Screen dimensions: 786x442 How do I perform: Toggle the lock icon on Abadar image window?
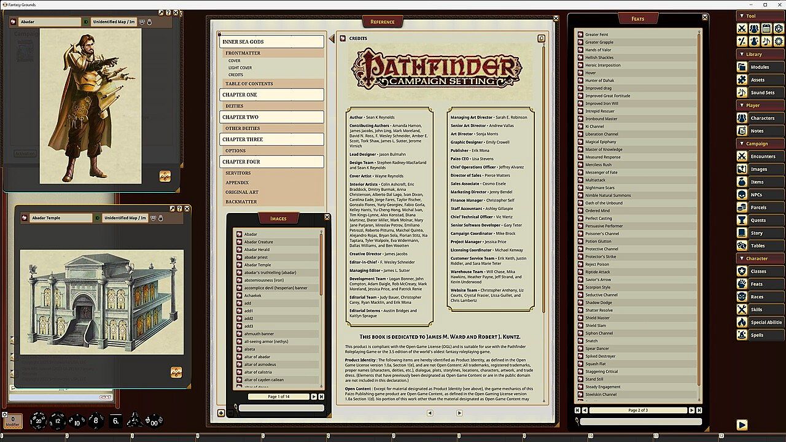click(149, 22)
